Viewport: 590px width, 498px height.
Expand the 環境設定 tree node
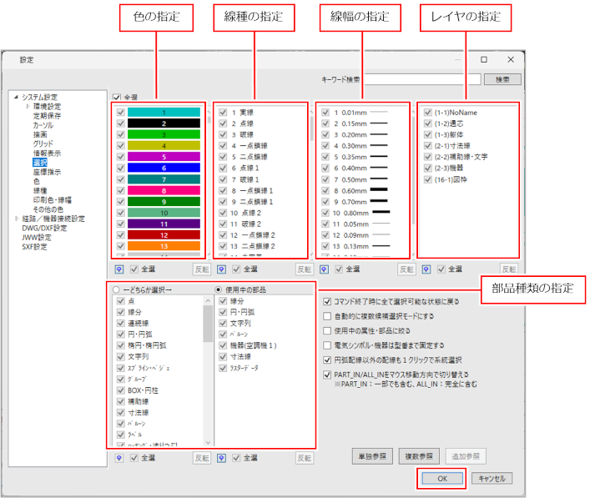click(x=28, y=107)
